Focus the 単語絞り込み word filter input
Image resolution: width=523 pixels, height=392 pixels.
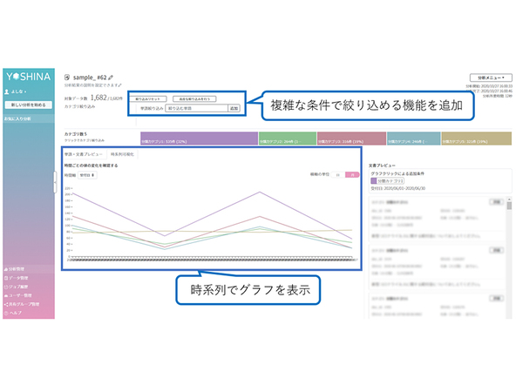tap(196, 108)
